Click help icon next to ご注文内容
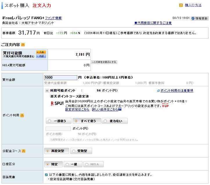Image resolution: width=210 pixels, height=185 pixels. coord(23,45)
